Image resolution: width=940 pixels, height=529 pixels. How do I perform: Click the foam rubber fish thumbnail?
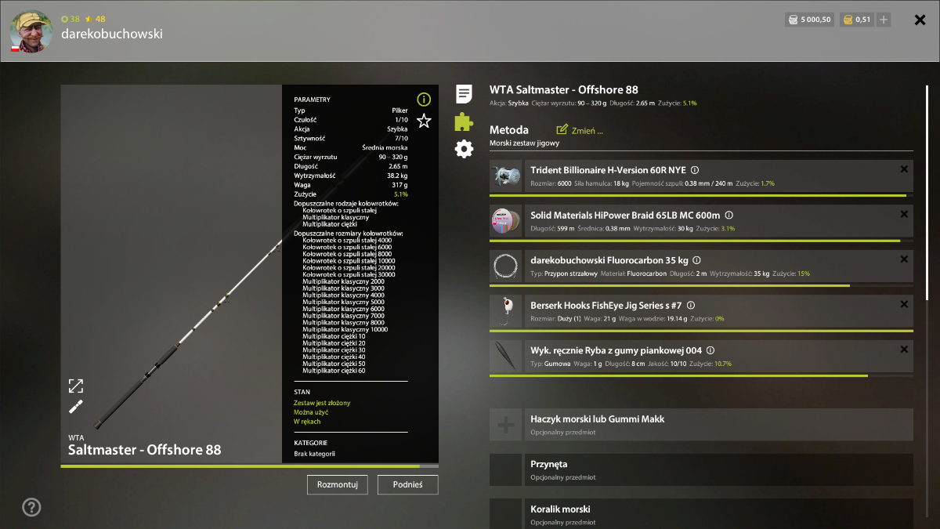[505, 357]
